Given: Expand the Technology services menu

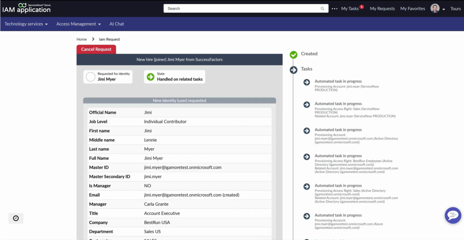Looking at the screenshot, I should click(x=26, y=24).
